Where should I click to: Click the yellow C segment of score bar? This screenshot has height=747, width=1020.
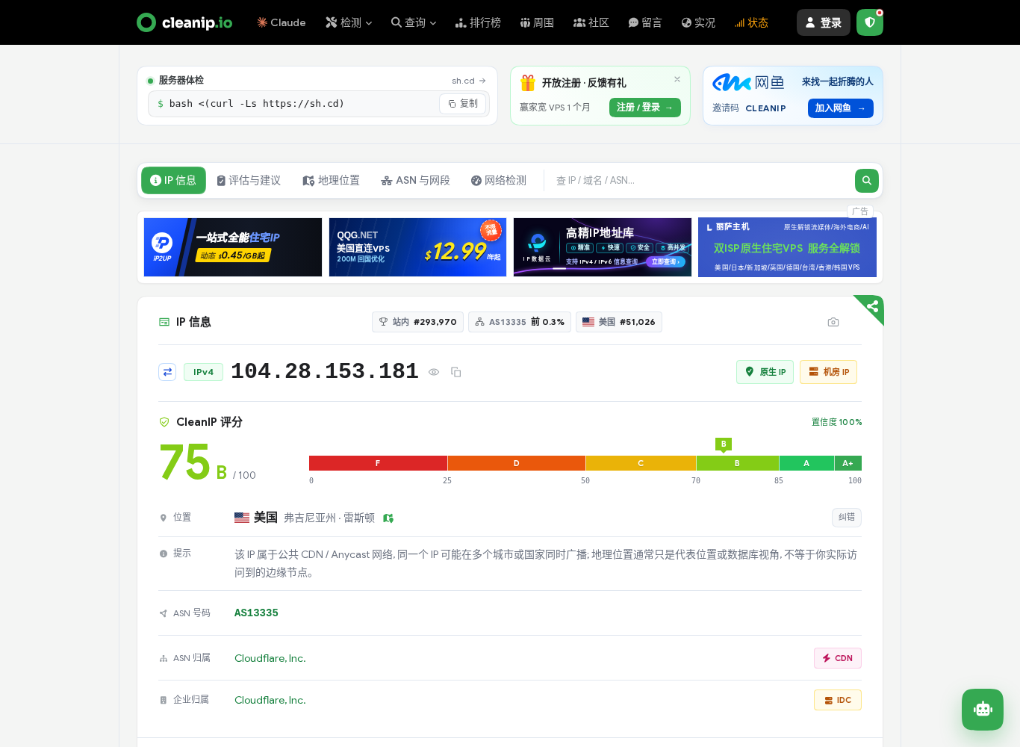(641, 463)
